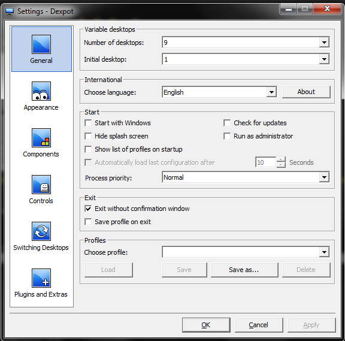The width and height of the screenshot is (345, 341).
Task: Enable Start with Windows checkbox
Action: click(x=88, y=123)
